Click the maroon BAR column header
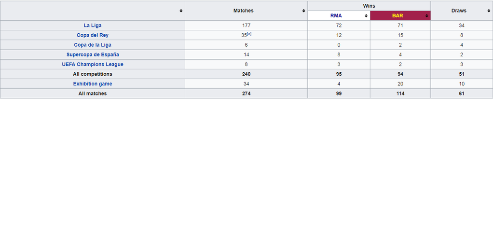 (x=397, y=16)
